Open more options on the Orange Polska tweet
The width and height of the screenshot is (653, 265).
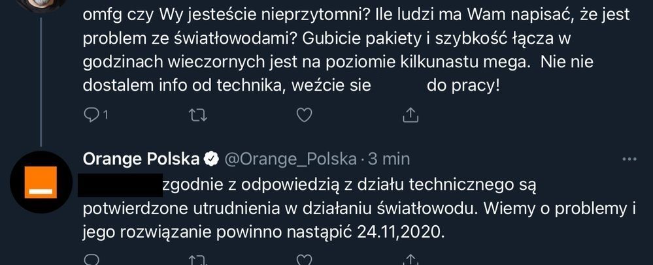629,159
